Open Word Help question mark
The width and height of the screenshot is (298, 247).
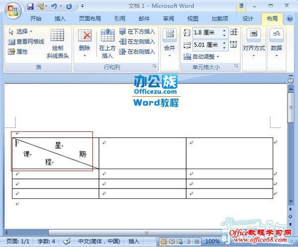pyautogui.click(x=290, y=19)
